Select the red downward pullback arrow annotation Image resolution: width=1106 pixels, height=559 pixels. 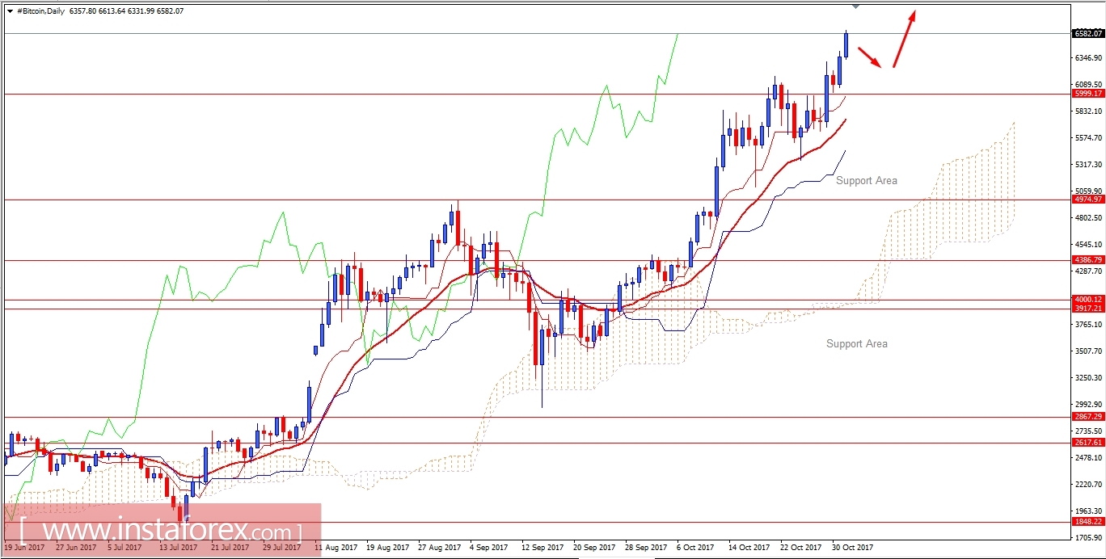coord(871,57)
